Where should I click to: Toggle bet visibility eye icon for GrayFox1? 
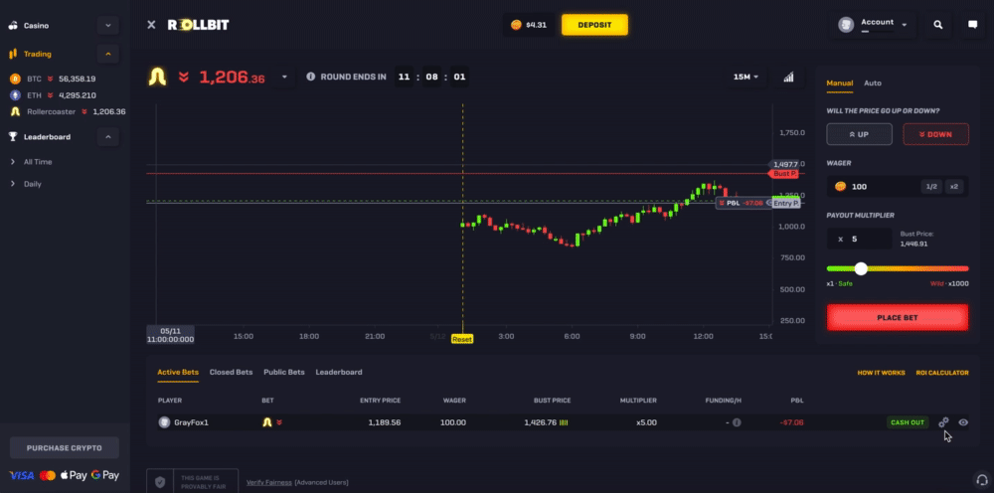tap(963, 422)
